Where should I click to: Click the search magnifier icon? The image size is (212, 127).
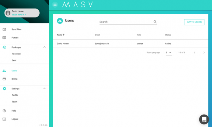[155, 22]
